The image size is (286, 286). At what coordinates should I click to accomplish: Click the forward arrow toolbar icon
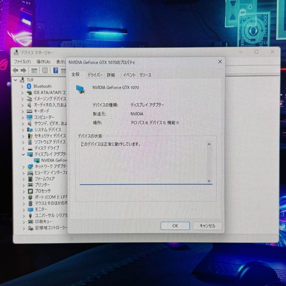click(23, 70)
